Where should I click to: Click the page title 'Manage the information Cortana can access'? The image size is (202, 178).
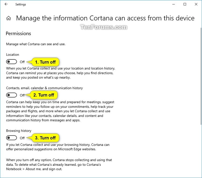(x=105, y=18)
